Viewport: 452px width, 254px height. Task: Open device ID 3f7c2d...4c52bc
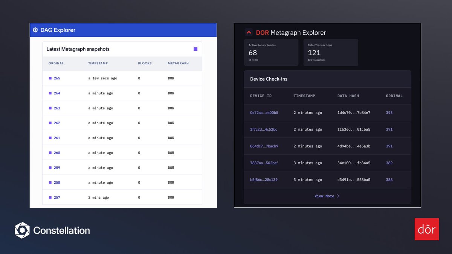[264, 129]
